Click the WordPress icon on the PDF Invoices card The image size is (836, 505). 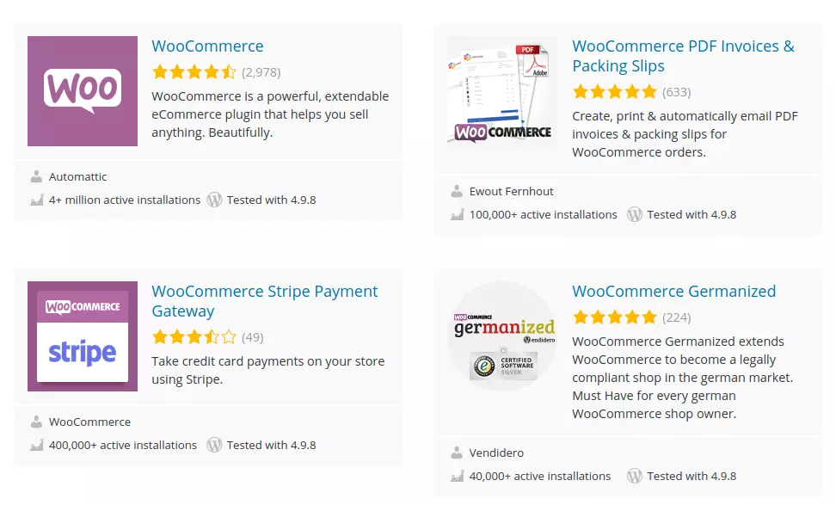635,214
